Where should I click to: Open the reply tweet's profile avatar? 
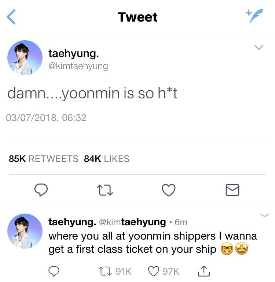[x=25, y=231]
